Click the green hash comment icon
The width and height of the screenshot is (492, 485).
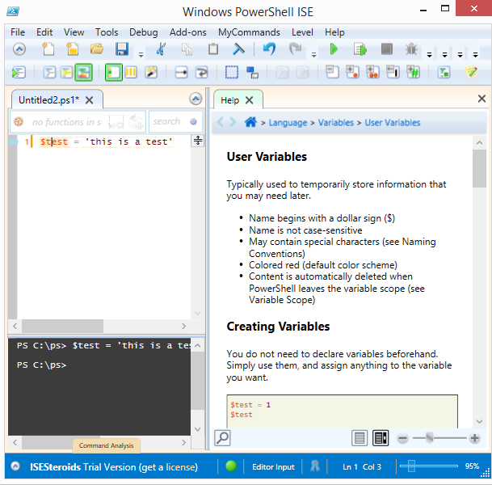pyautogui.click(x=414, y=72)
